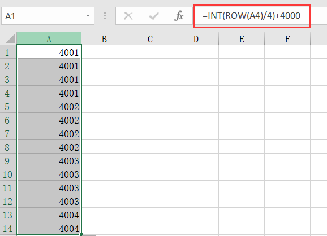
Task: Click empty cell B12
Action: (104, 201)
